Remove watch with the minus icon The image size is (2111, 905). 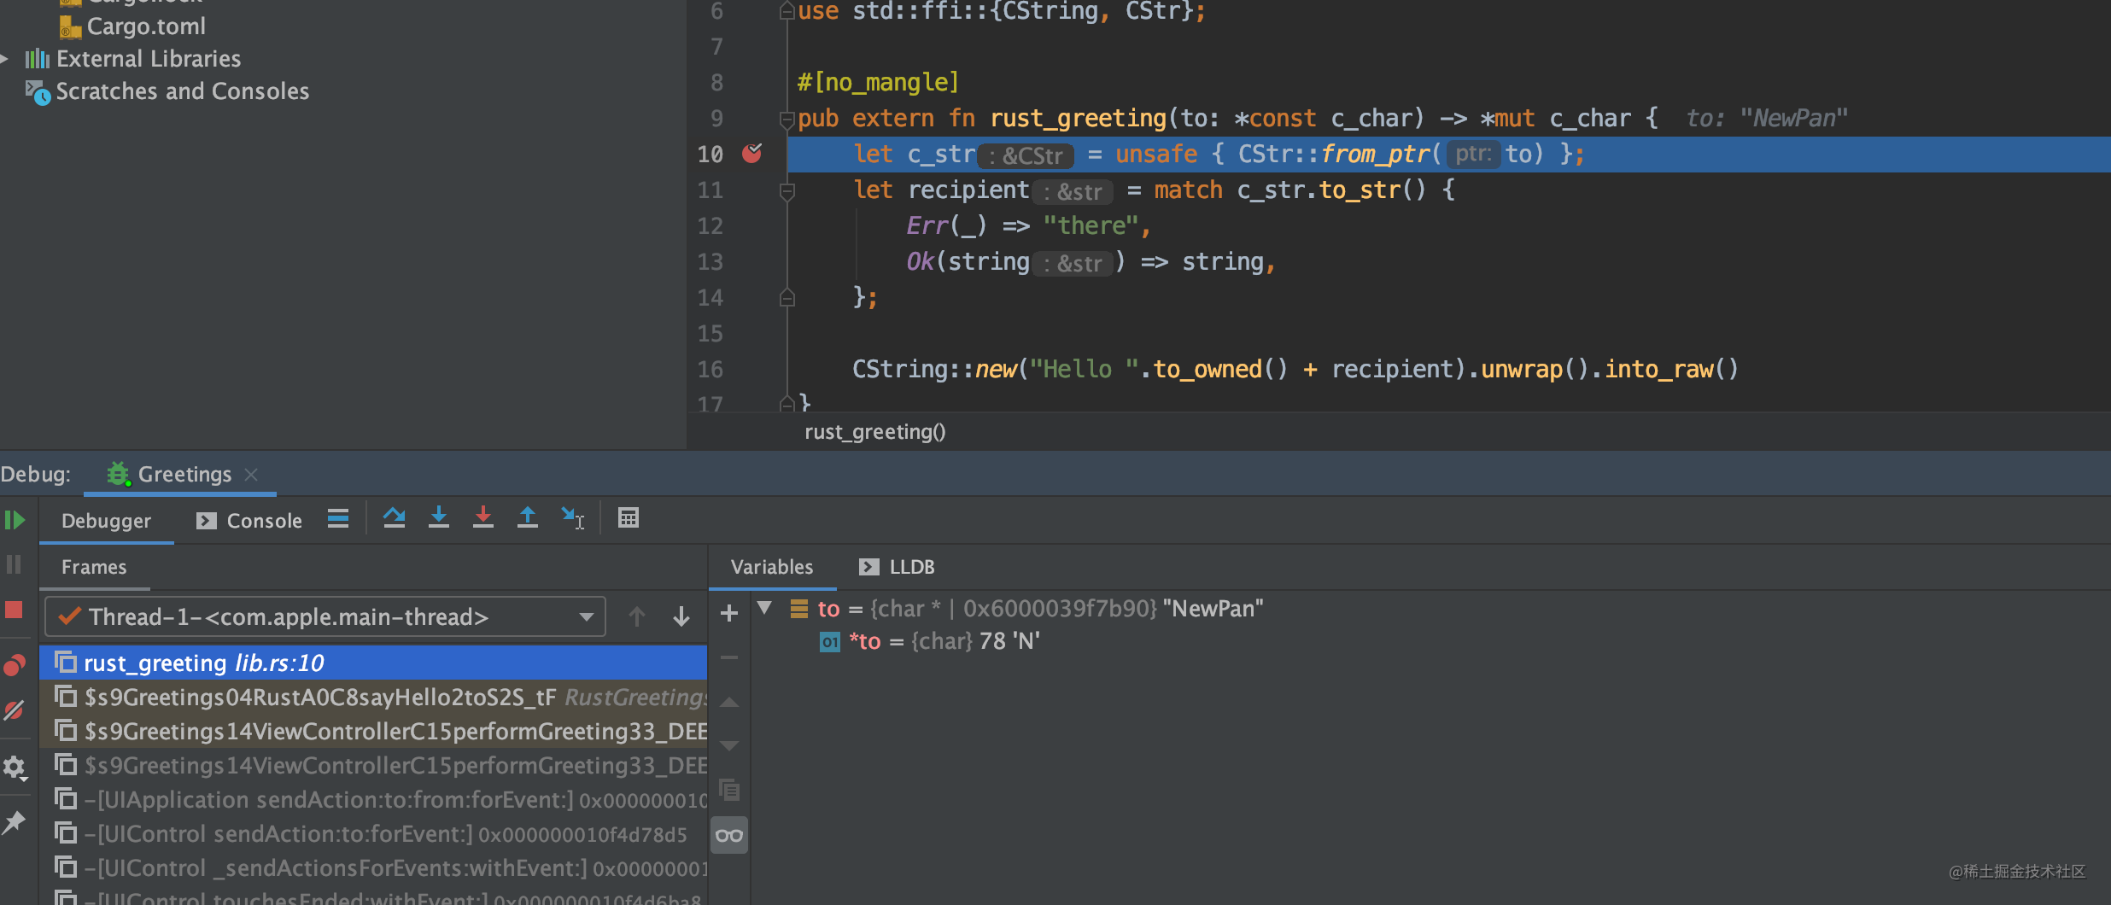click(729, 657)
